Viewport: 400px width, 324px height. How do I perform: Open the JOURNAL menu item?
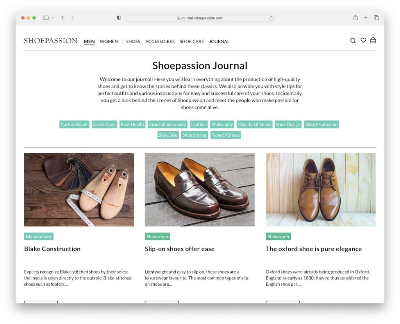219,41
